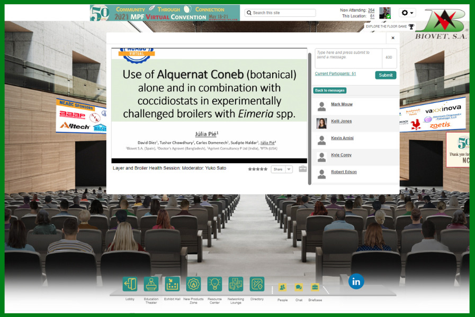Open the People panel icon
Viewport: 475px width, 317px height.
tap(282, 287)
